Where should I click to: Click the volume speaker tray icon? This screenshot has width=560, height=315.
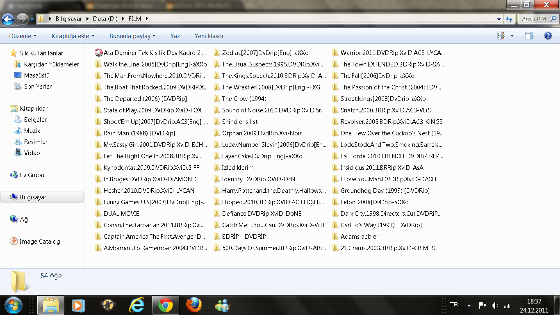point(495,305)
